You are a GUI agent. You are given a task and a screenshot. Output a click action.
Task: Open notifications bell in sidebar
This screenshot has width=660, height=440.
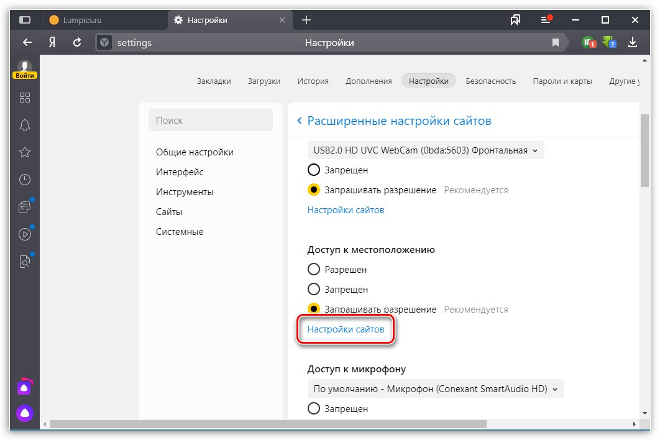tap(25, 125)
